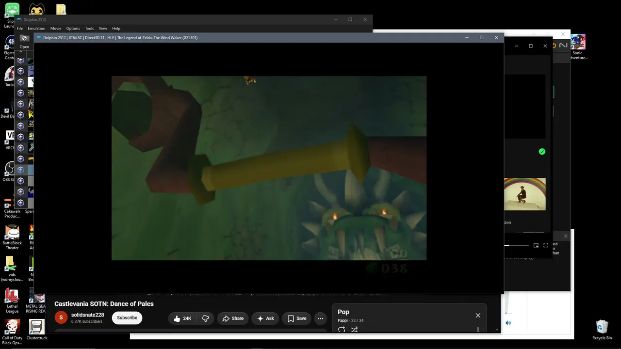Open Metal Gear Rising desktop shortcut

point(37,301)
